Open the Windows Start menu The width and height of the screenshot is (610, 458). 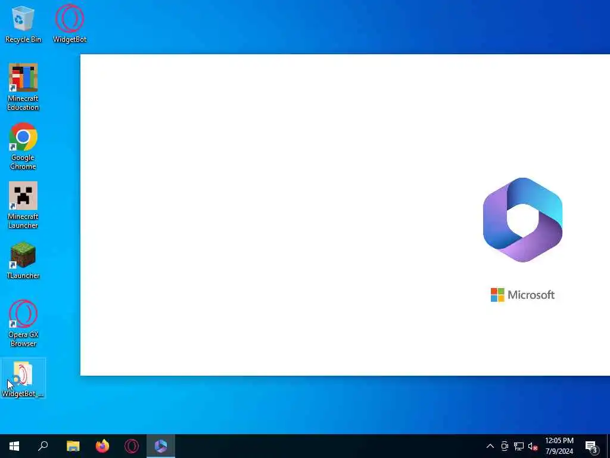pos(14,446)
